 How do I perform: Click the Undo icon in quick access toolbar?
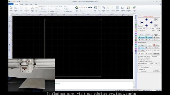click(x=22, y=2)
